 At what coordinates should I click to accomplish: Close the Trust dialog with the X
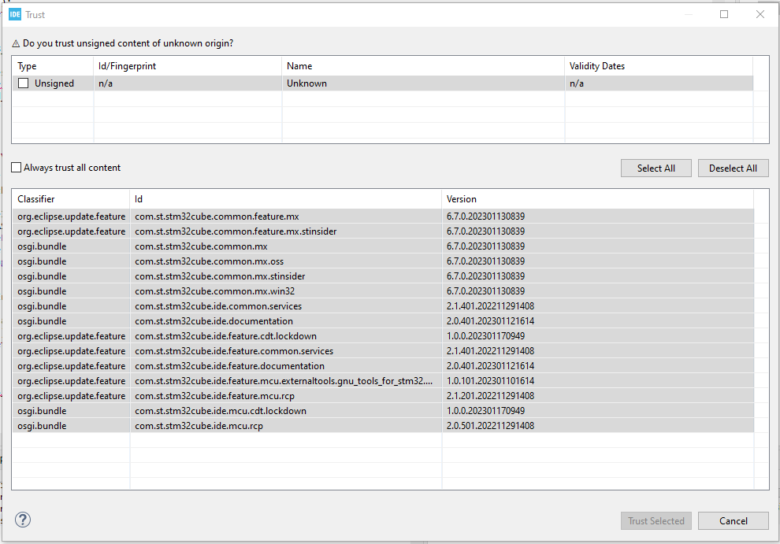(x=760, y=14)
